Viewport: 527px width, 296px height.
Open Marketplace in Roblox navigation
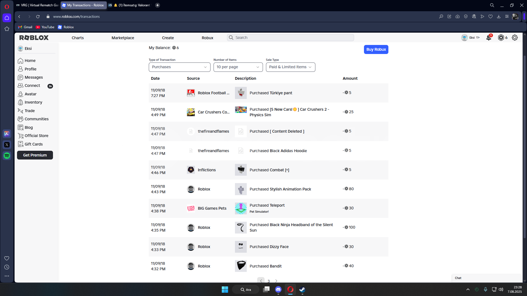[x=123, y=38]
